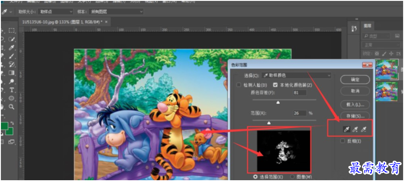Image resolution: width=404 pixels, height=182 pixels.
Task: Uncheck 本地化颜色簇(Z) checkbox
Action: point(275,85)
